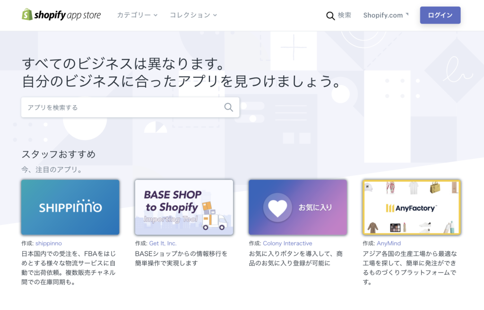484x310 pixels.
Task: Expand the コレクション dropdown
Action: (x=193, y=15)
